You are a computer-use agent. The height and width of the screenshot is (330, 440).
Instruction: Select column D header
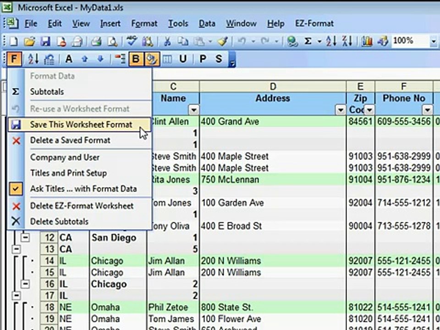pyautogui.click(x=273, y=87)
